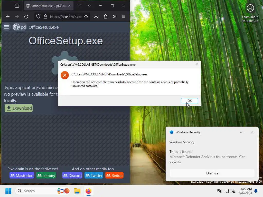Click OfficeSetup.exe title in pixeldrain header bar
The height and width of the screenshot is (197, 263).
(44, 27)
